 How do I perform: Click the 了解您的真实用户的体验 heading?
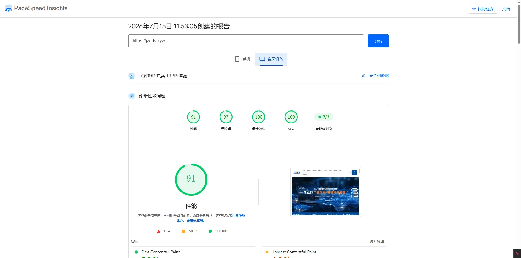[x=163, y=76]
